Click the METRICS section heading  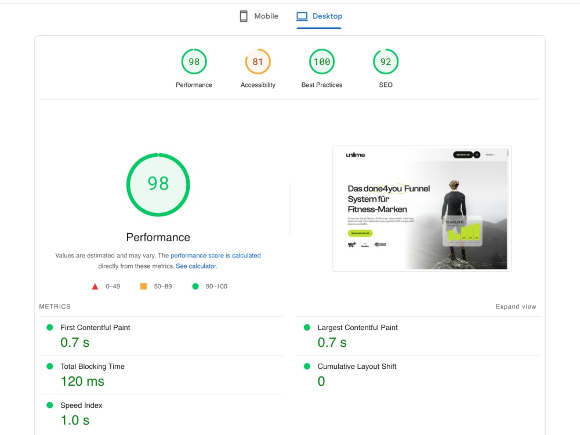(55, 307)
